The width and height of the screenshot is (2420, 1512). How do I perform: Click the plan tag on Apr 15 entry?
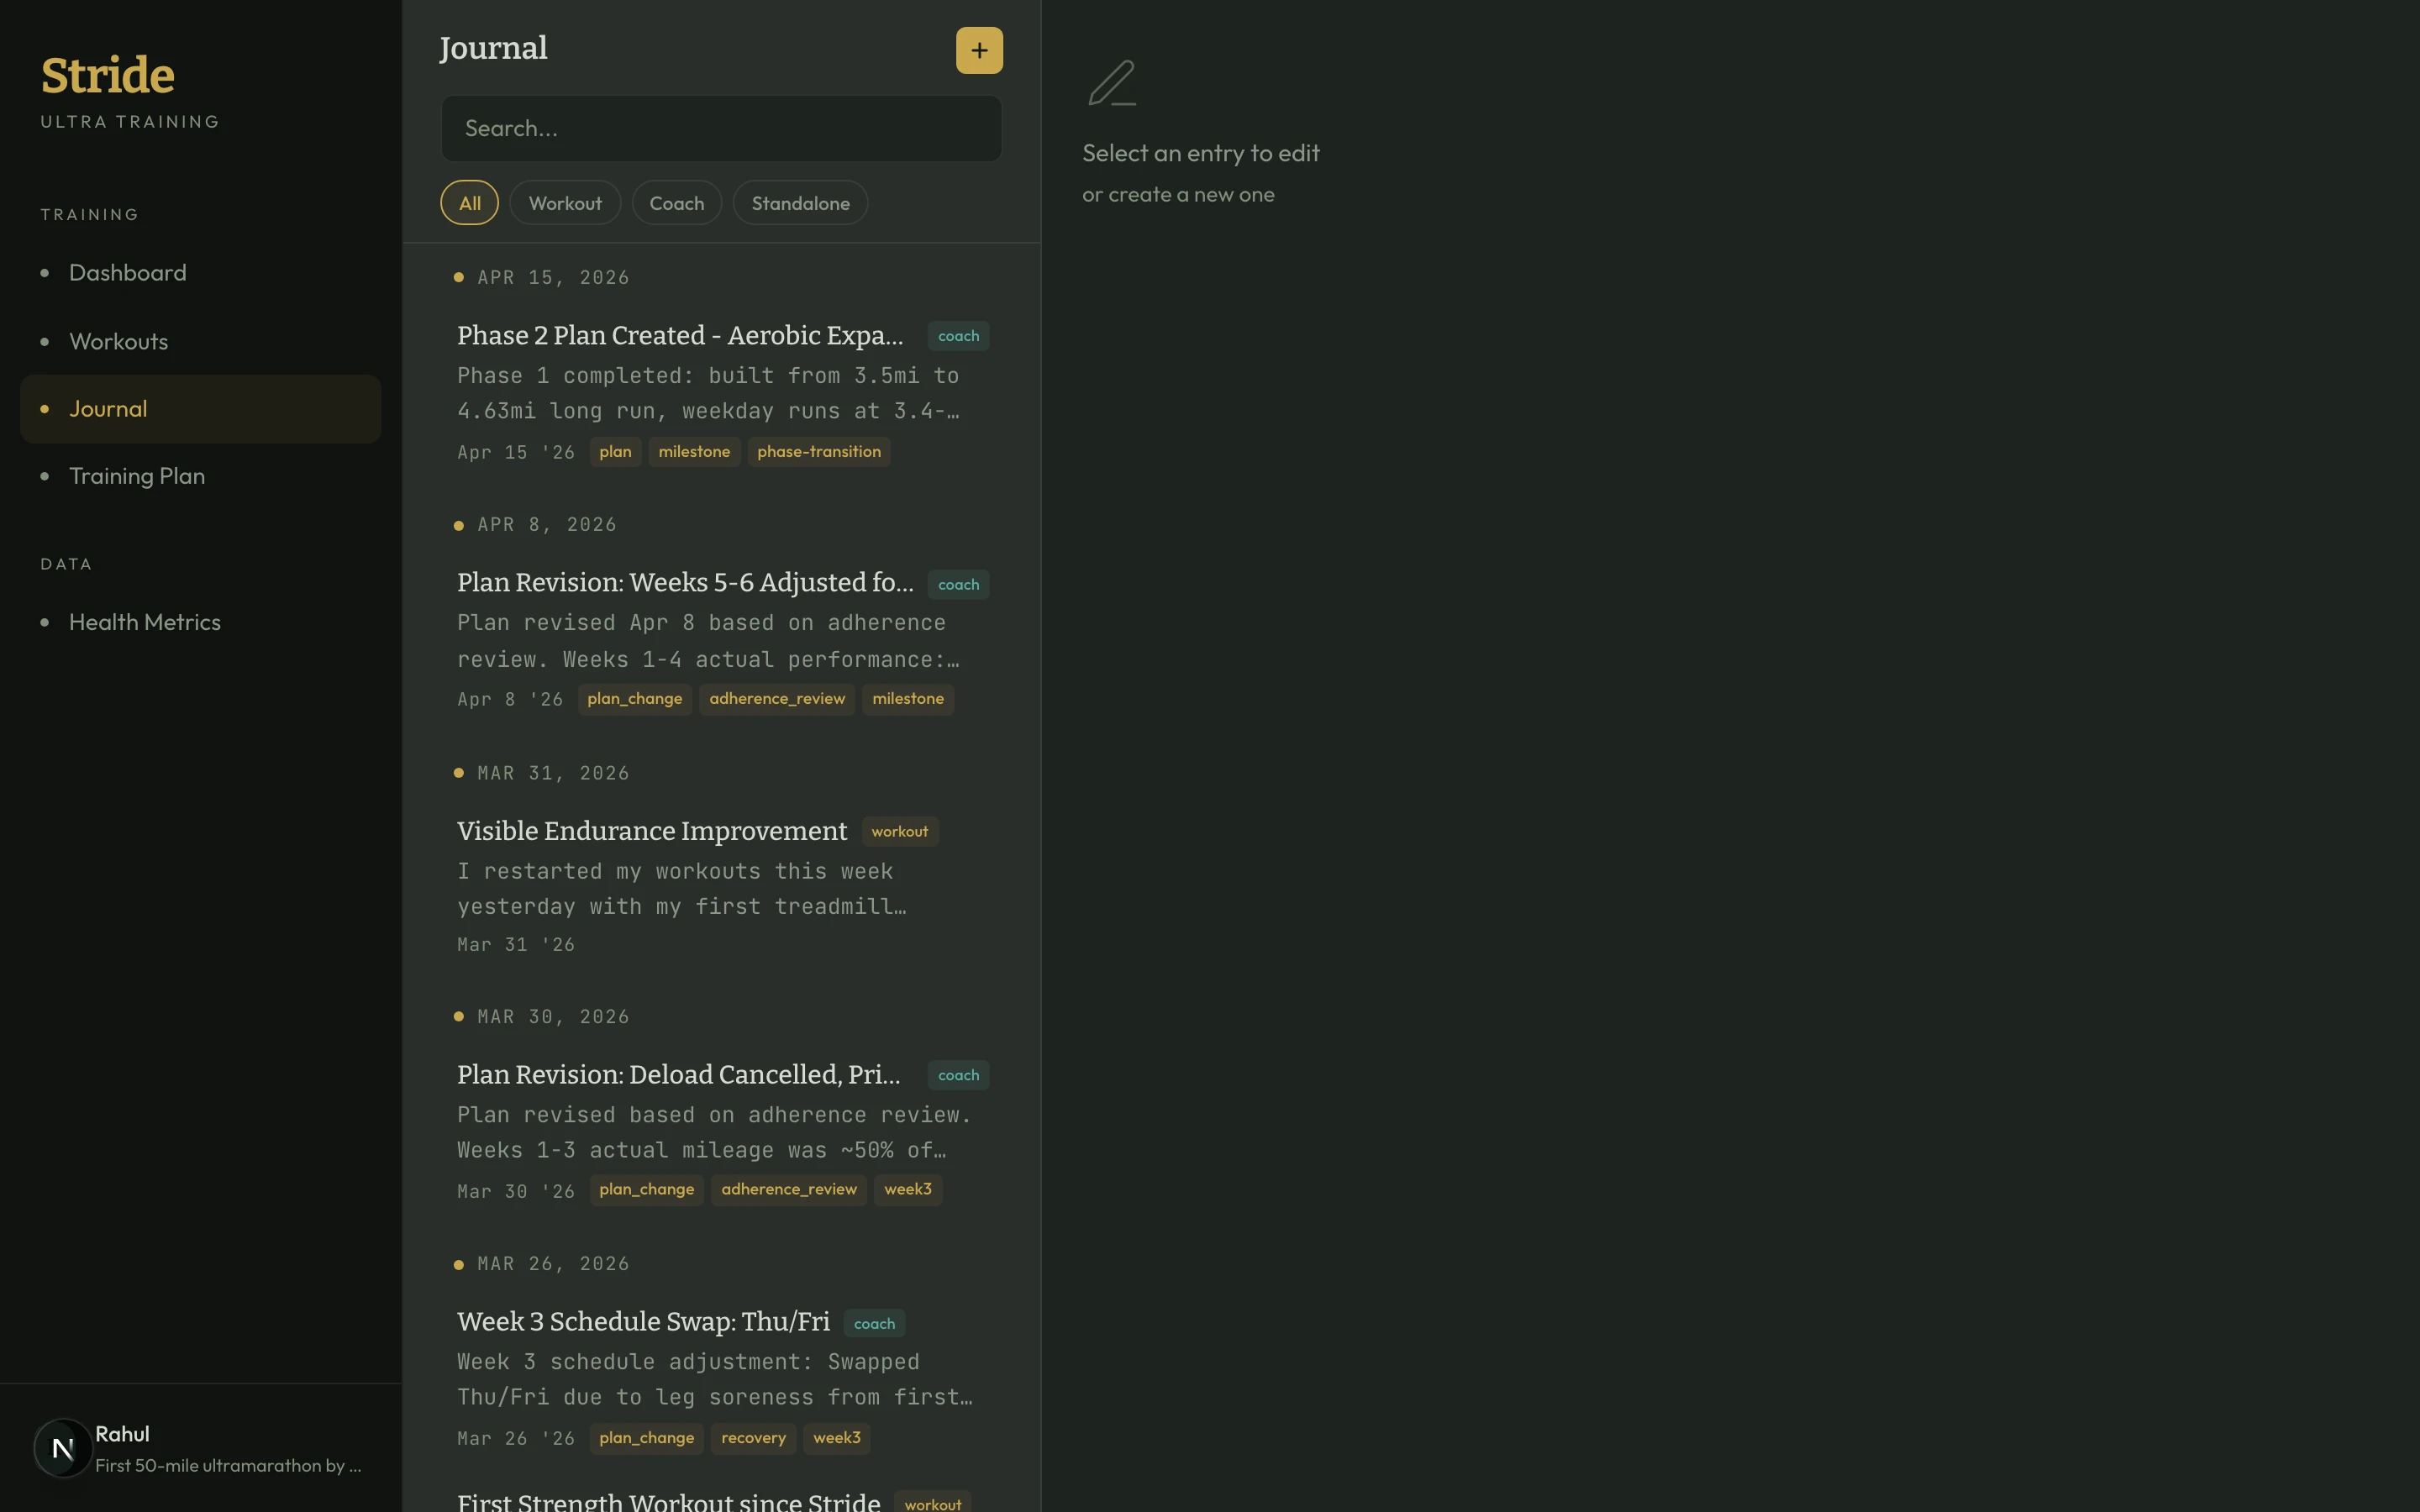615,452
